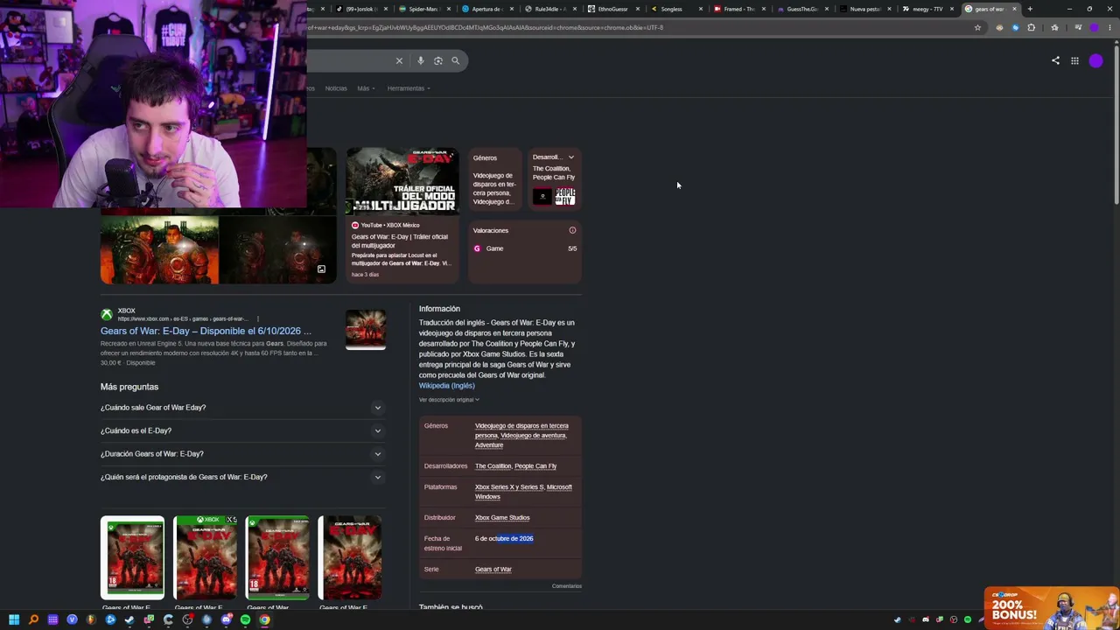Switch to the Framed browser tab
The width and height of the screenshot is (1120, 630).
(738, 9)
